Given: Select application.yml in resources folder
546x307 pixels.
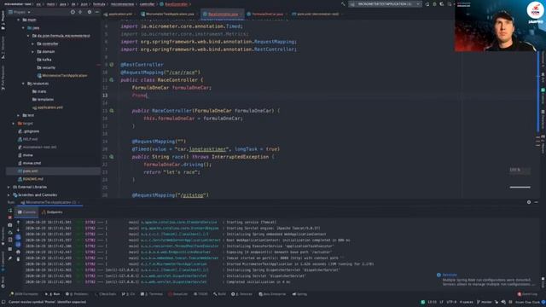Looking at the screenshot, I should pyautogui.click(x=48, y=107).
